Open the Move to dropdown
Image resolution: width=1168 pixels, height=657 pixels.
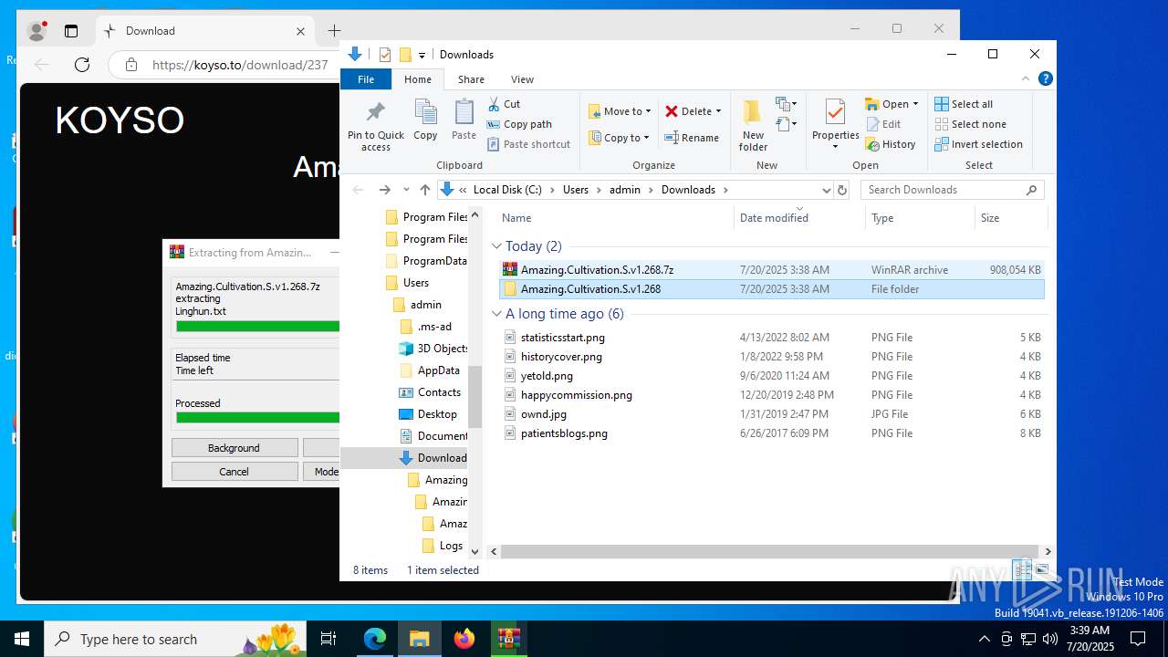pyautogui.click(x=620, y=111)
